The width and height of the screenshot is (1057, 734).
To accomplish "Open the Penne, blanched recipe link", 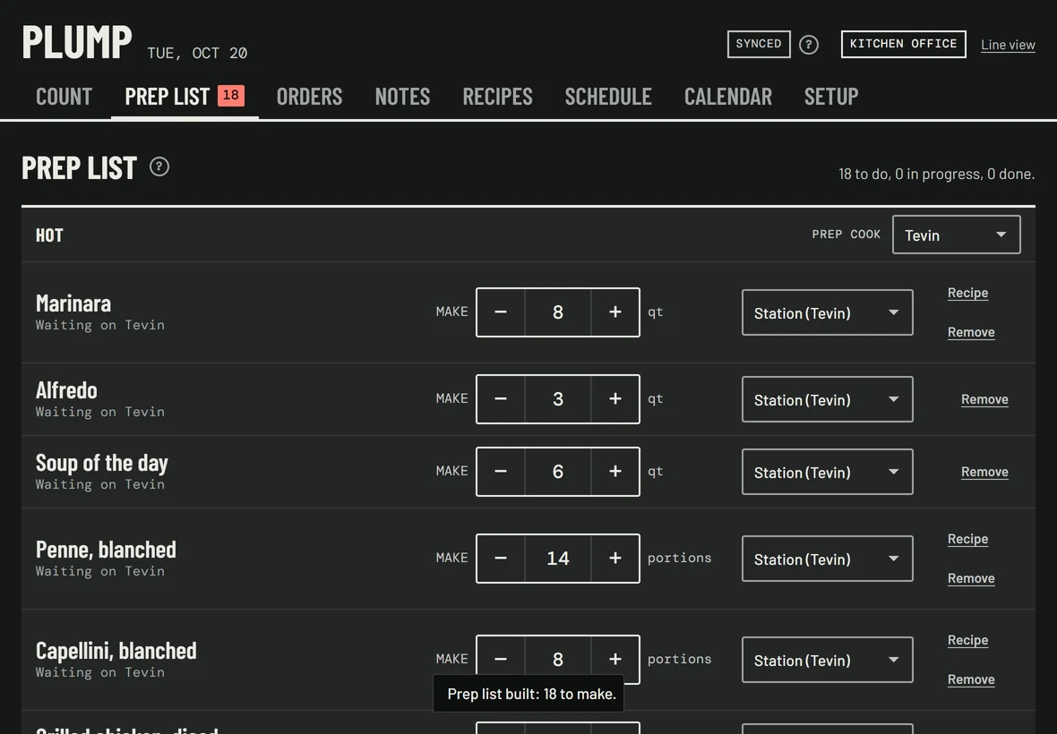I will click(968, 539).
